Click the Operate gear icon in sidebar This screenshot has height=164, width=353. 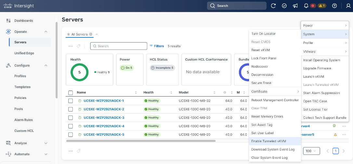(8, 32)
